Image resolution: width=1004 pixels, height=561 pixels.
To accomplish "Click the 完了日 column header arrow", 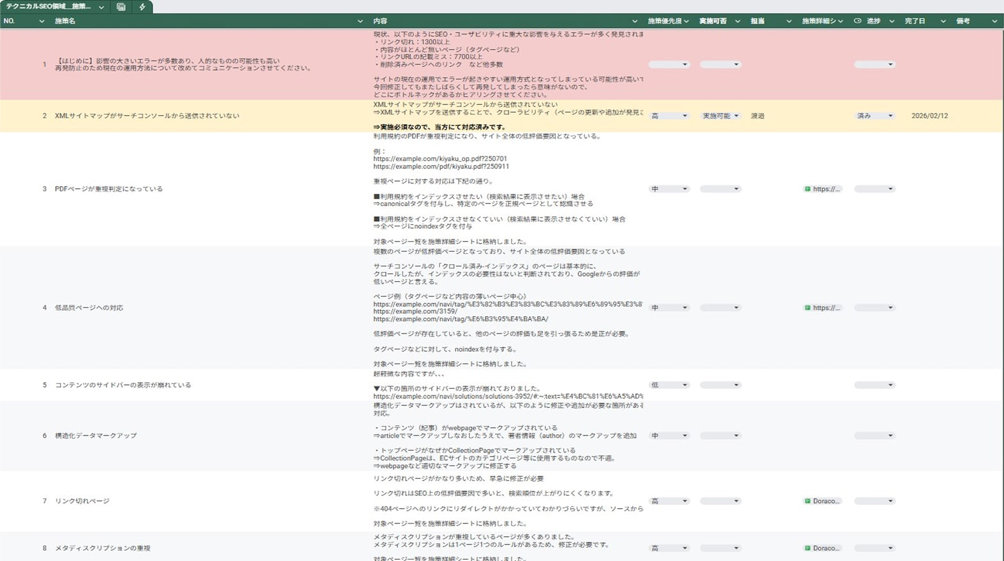I will tap(943, 21).
